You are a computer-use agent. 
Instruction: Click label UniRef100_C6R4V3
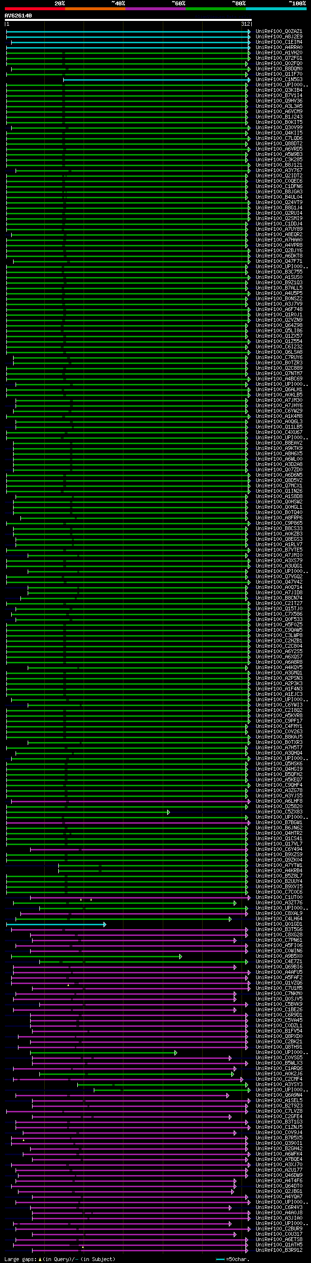pos(278,1207)
